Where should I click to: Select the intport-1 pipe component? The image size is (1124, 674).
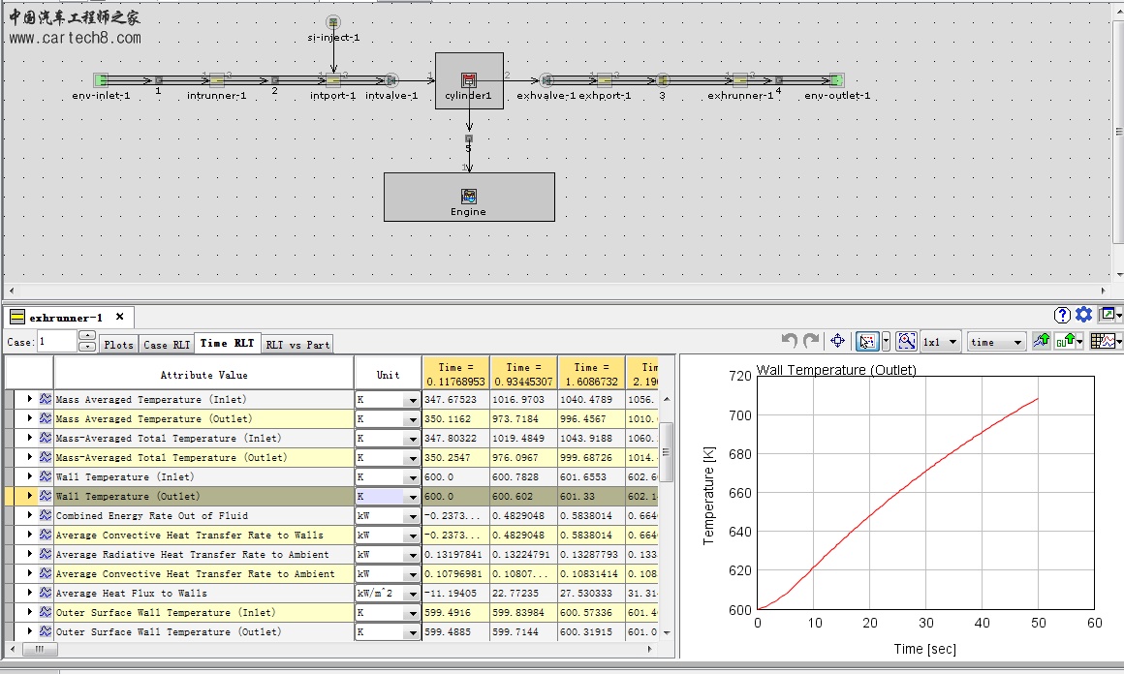pos(333,80)
